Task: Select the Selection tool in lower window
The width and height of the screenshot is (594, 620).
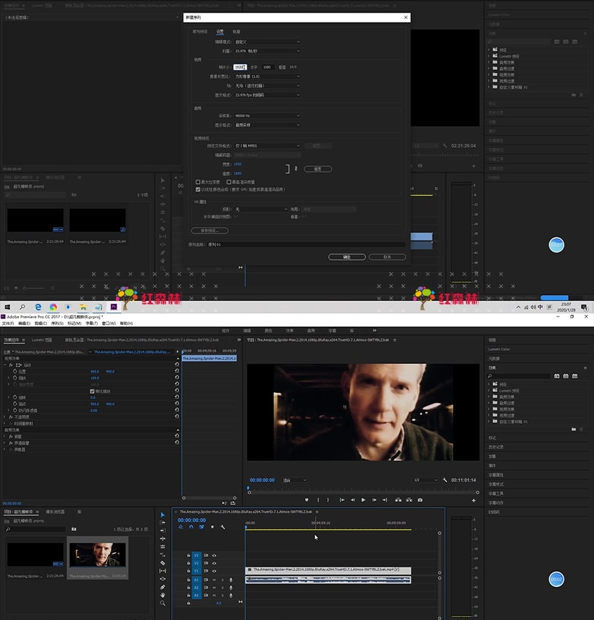Action: pyautogui.click(x=163, y=515)
